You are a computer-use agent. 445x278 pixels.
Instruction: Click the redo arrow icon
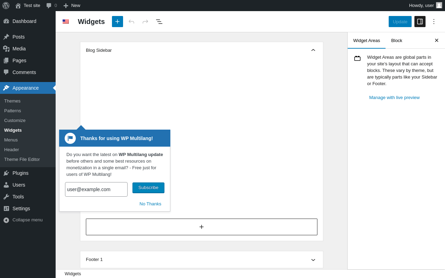pyautogui.click(x=145, y=22)
